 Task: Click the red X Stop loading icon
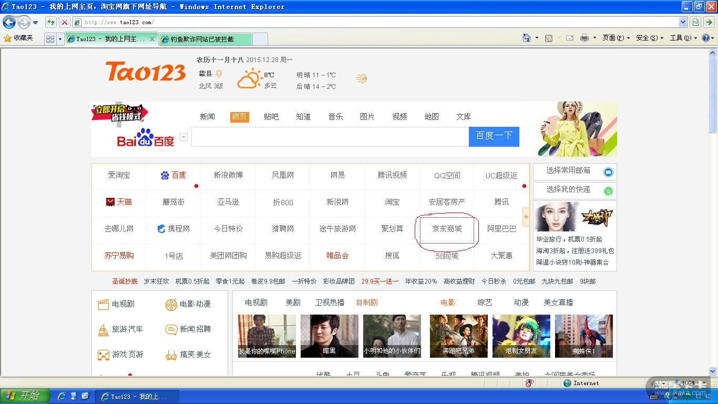(x=64, y=22)
